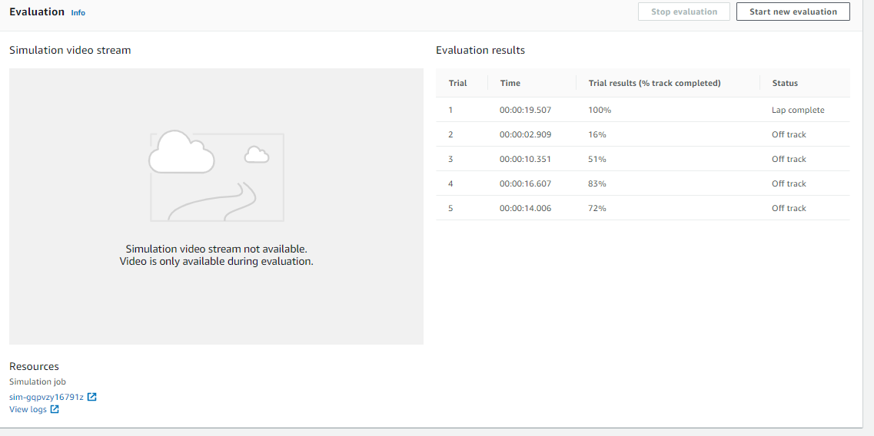
Task: Click the 00:00:10.351 time in trial 3
Action: click(x=525, y=159)
